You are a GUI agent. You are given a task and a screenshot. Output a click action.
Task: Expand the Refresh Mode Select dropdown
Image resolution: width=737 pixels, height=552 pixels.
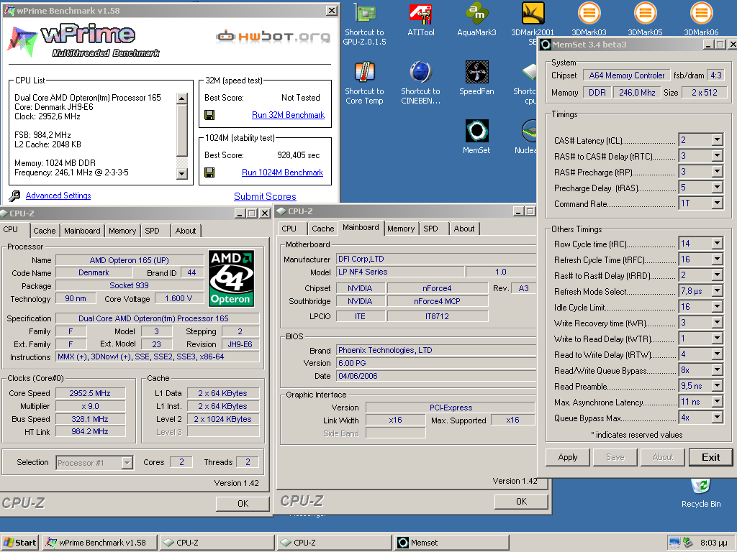click(718, 291)
